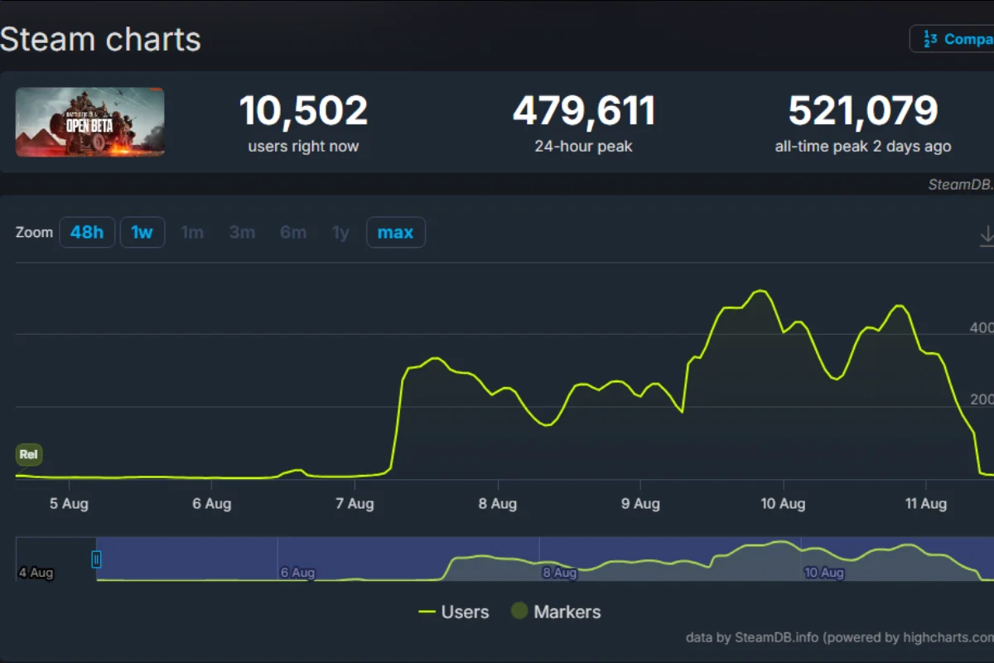This screenshot has width=994, height=663.
Task: Set zoom to 48h
Action: coord(87,232)
